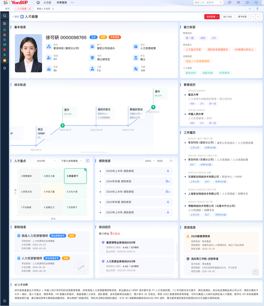Click the customer service headset icon
The height and width of the screenshot is (306, 264).
[x=256, y=3]
